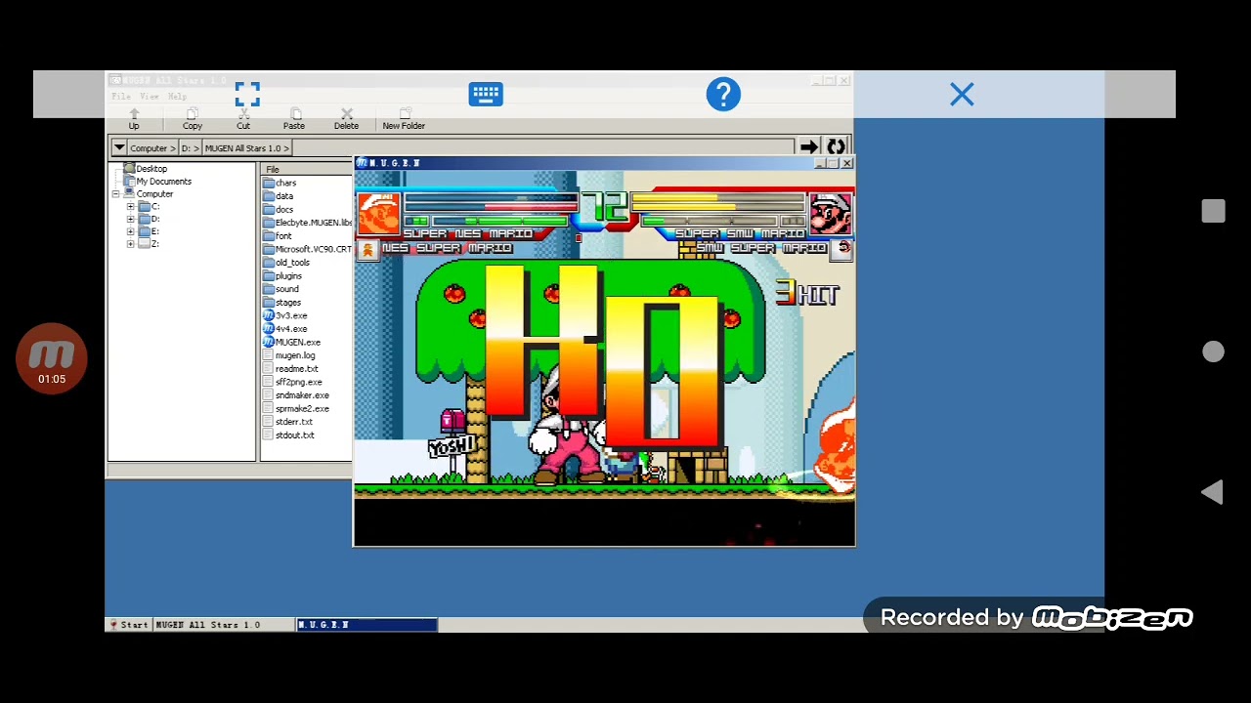Click the M.U.G.E.N game window title bar

pos(604,163)
